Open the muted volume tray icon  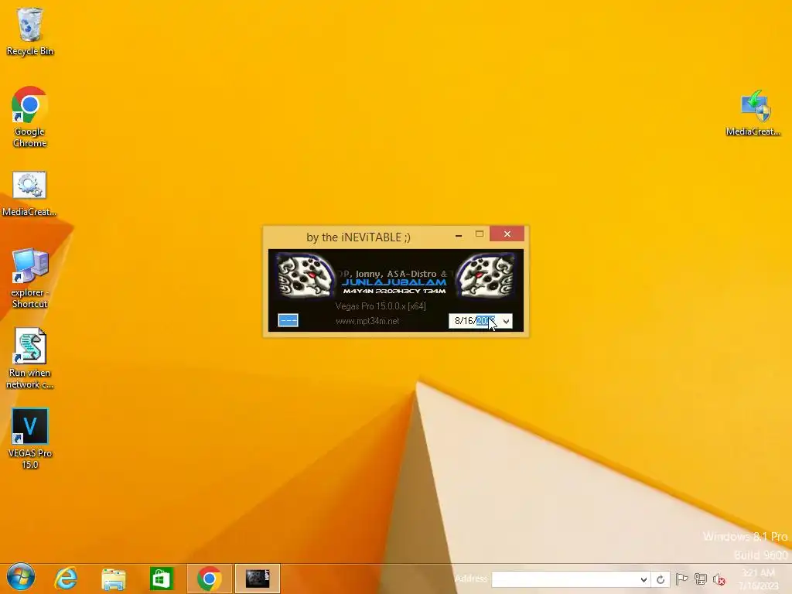coord(719,579)
